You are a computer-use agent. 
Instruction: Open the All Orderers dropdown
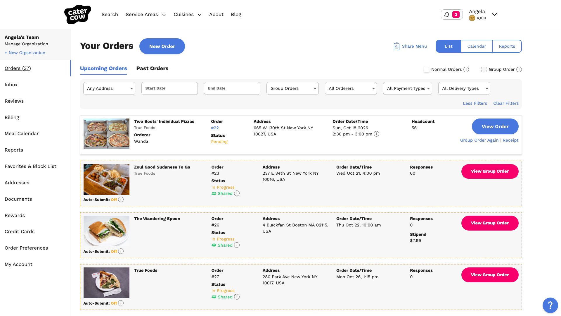pos(351,88)
